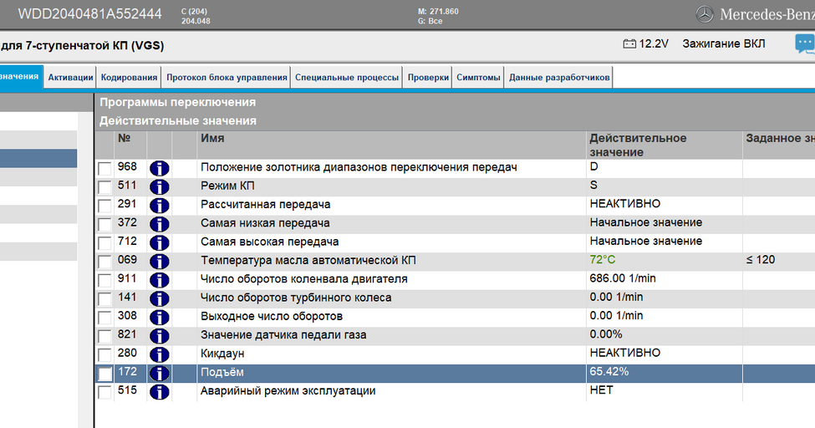This screenshot has width=815, height=428.
Task: Select the VIN WDD2040481A552444
Action: pos(90,14)
